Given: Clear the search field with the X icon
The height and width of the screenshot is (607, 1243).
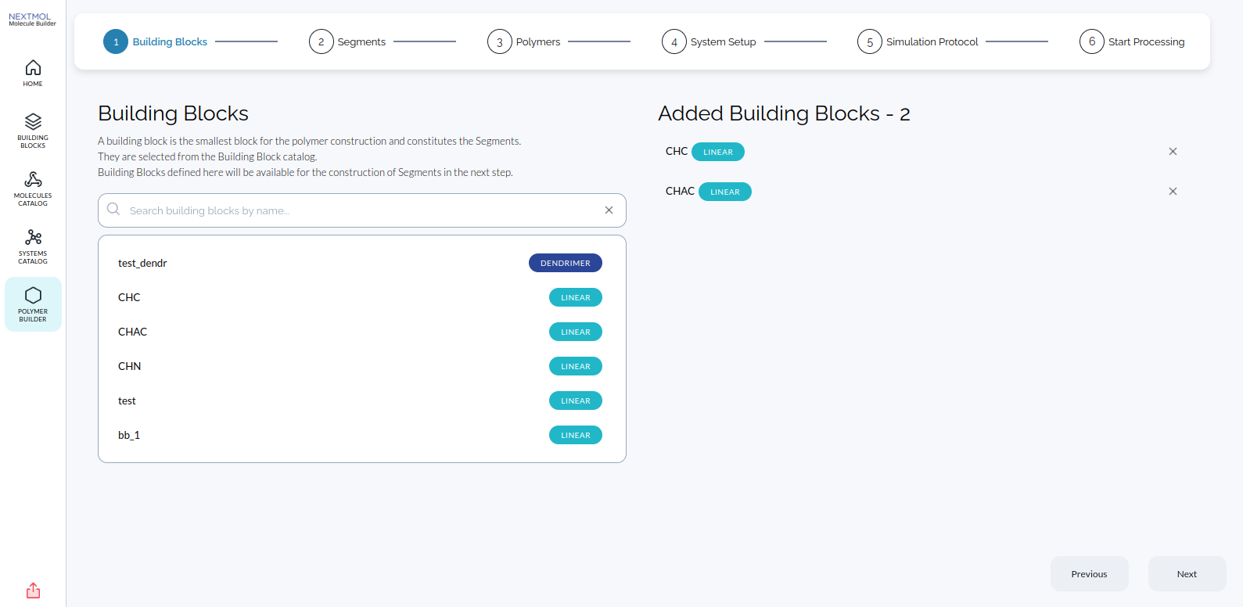Looking at the screenshot, I should coord(609,210).
